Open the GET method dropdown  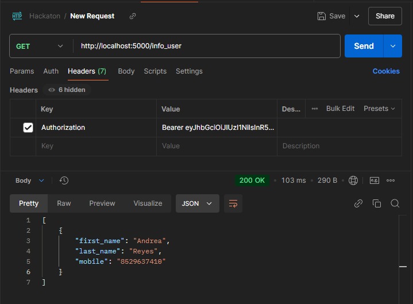(40, 46)
